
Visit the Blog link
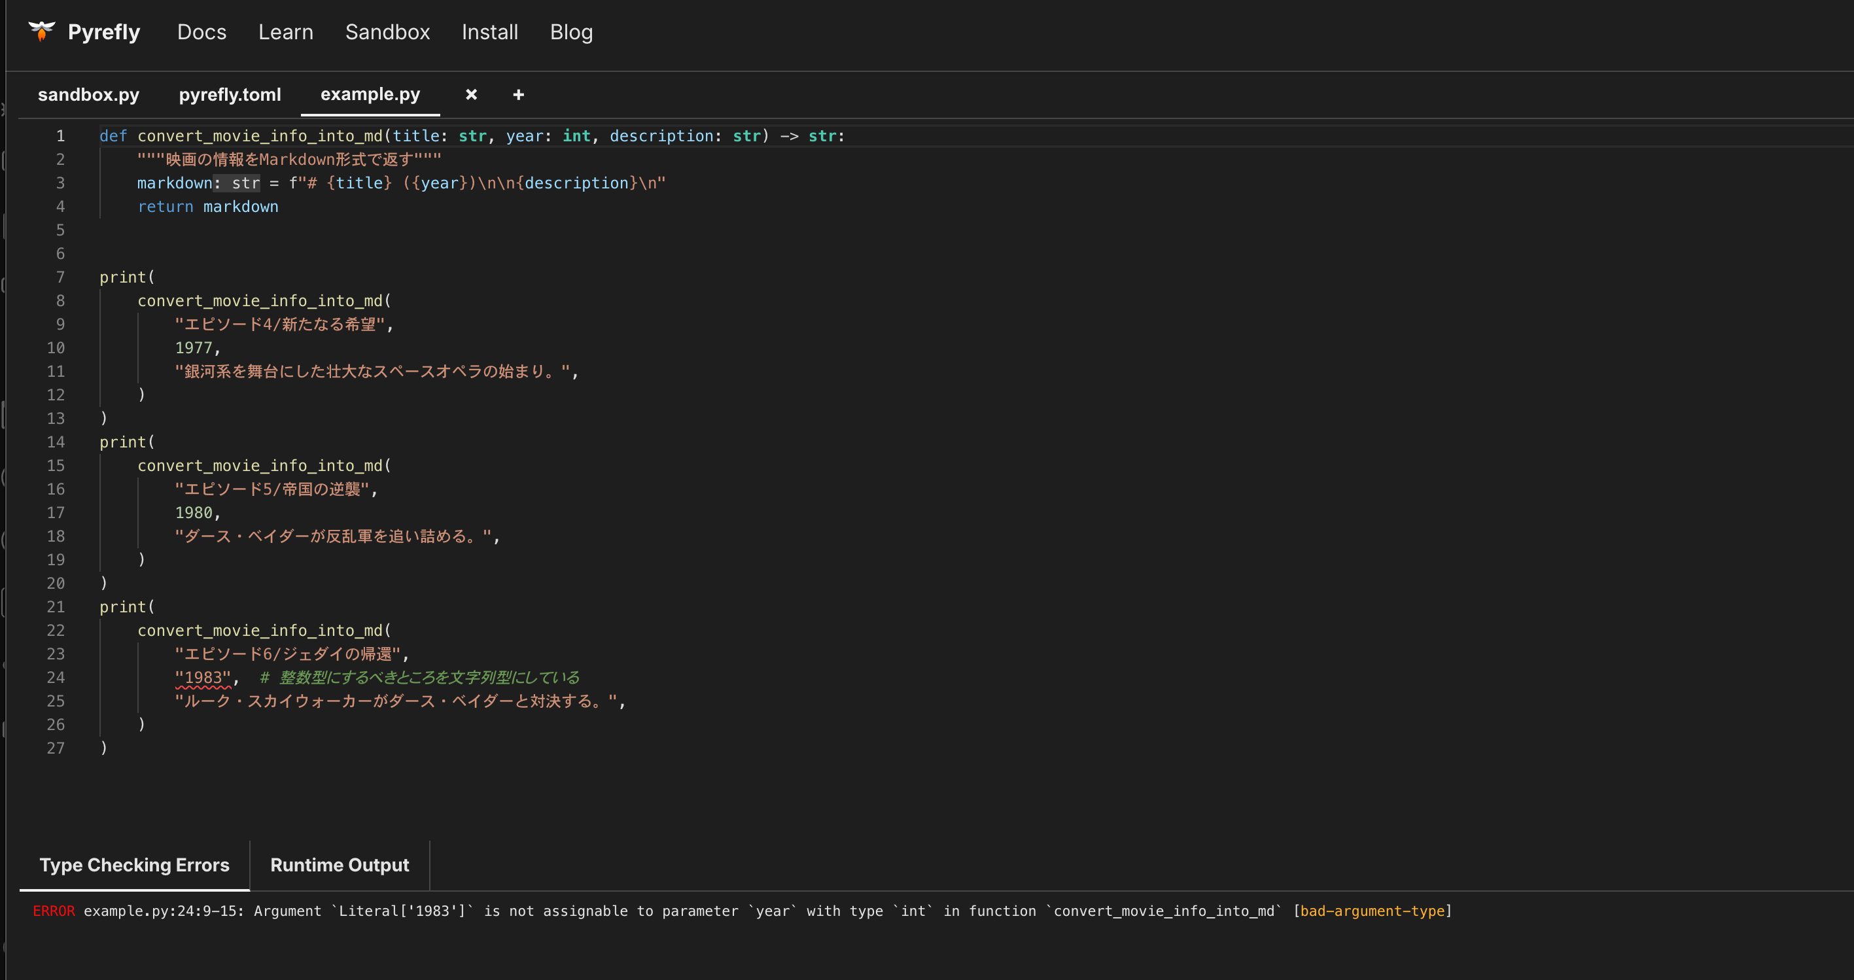pyautogui.click(x=570, y=32)
